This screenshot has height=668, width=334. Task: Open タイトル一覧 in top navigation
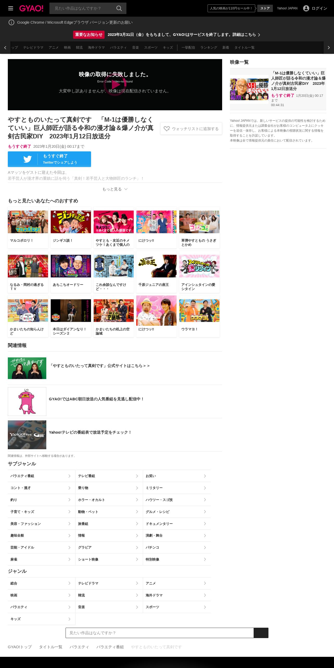tap(245, 48)
